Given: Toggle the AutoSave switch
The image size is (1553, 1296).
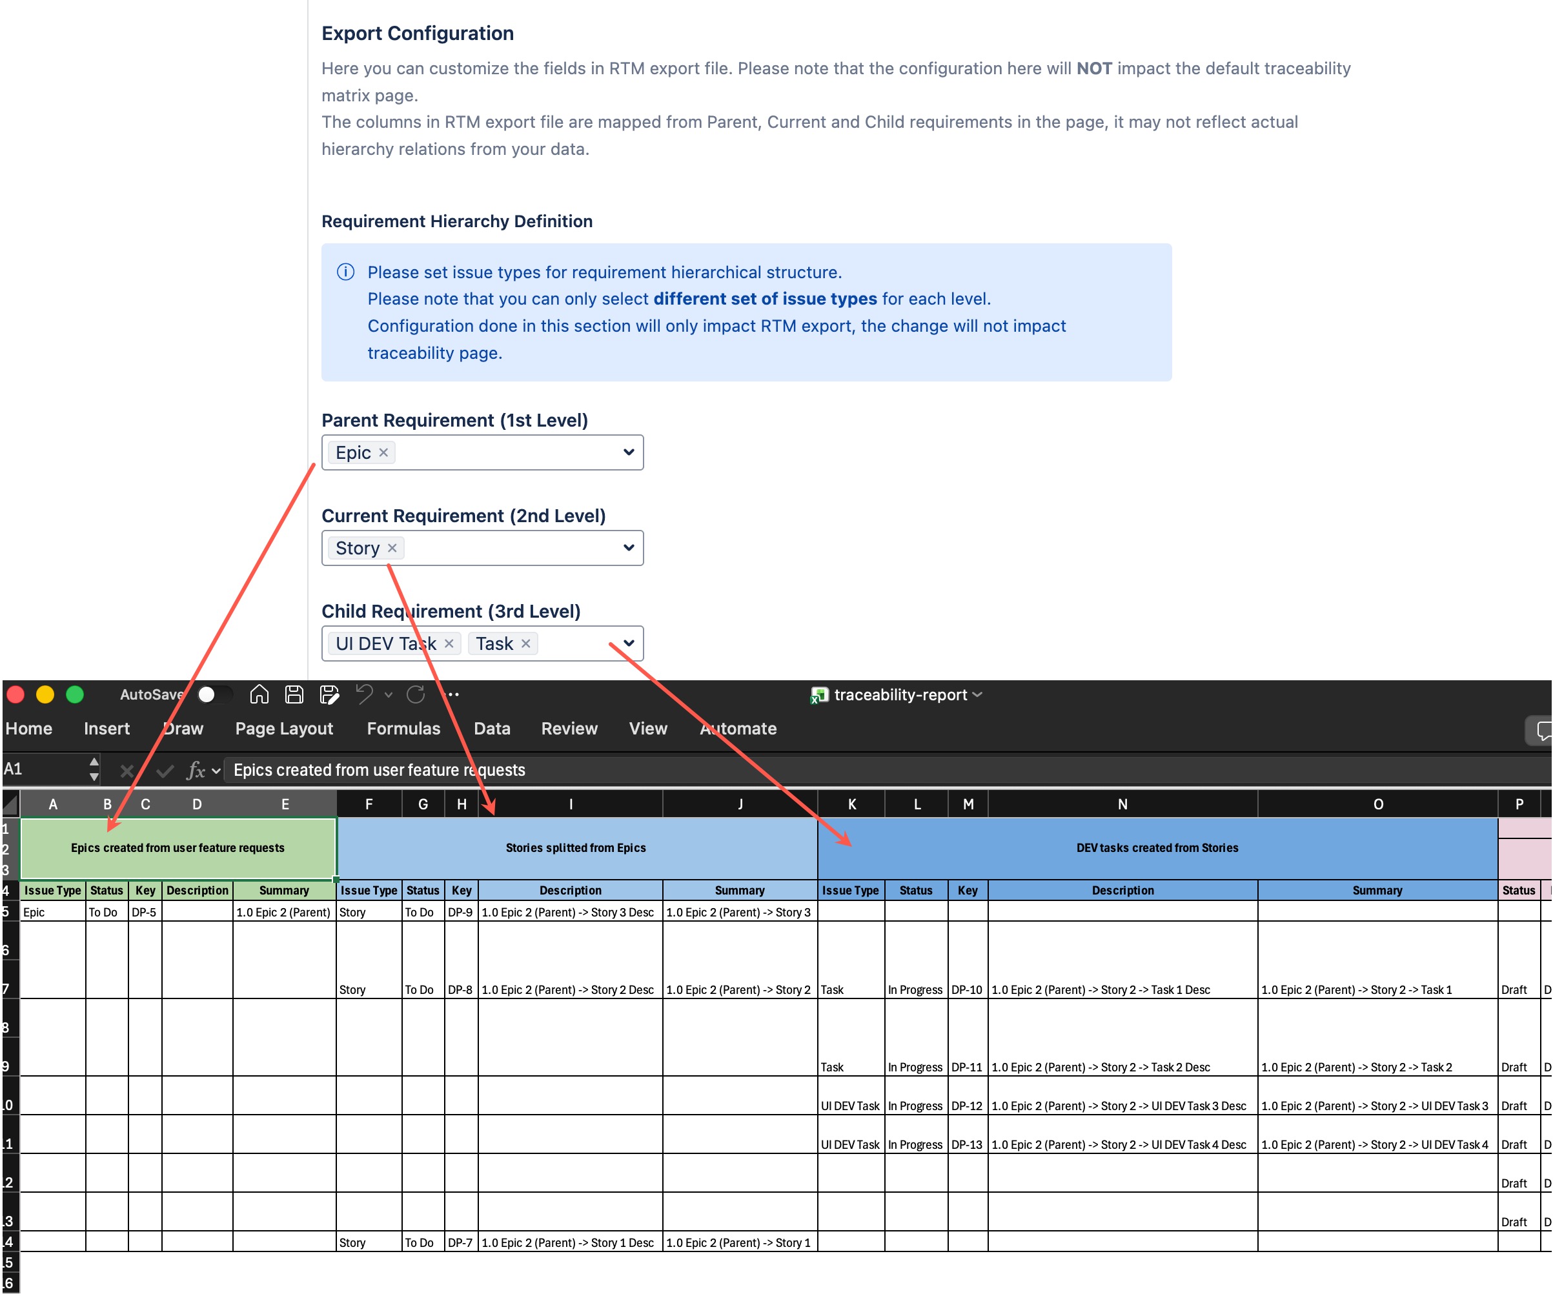Looking at the screenshot, I should [x=214, y=694].
